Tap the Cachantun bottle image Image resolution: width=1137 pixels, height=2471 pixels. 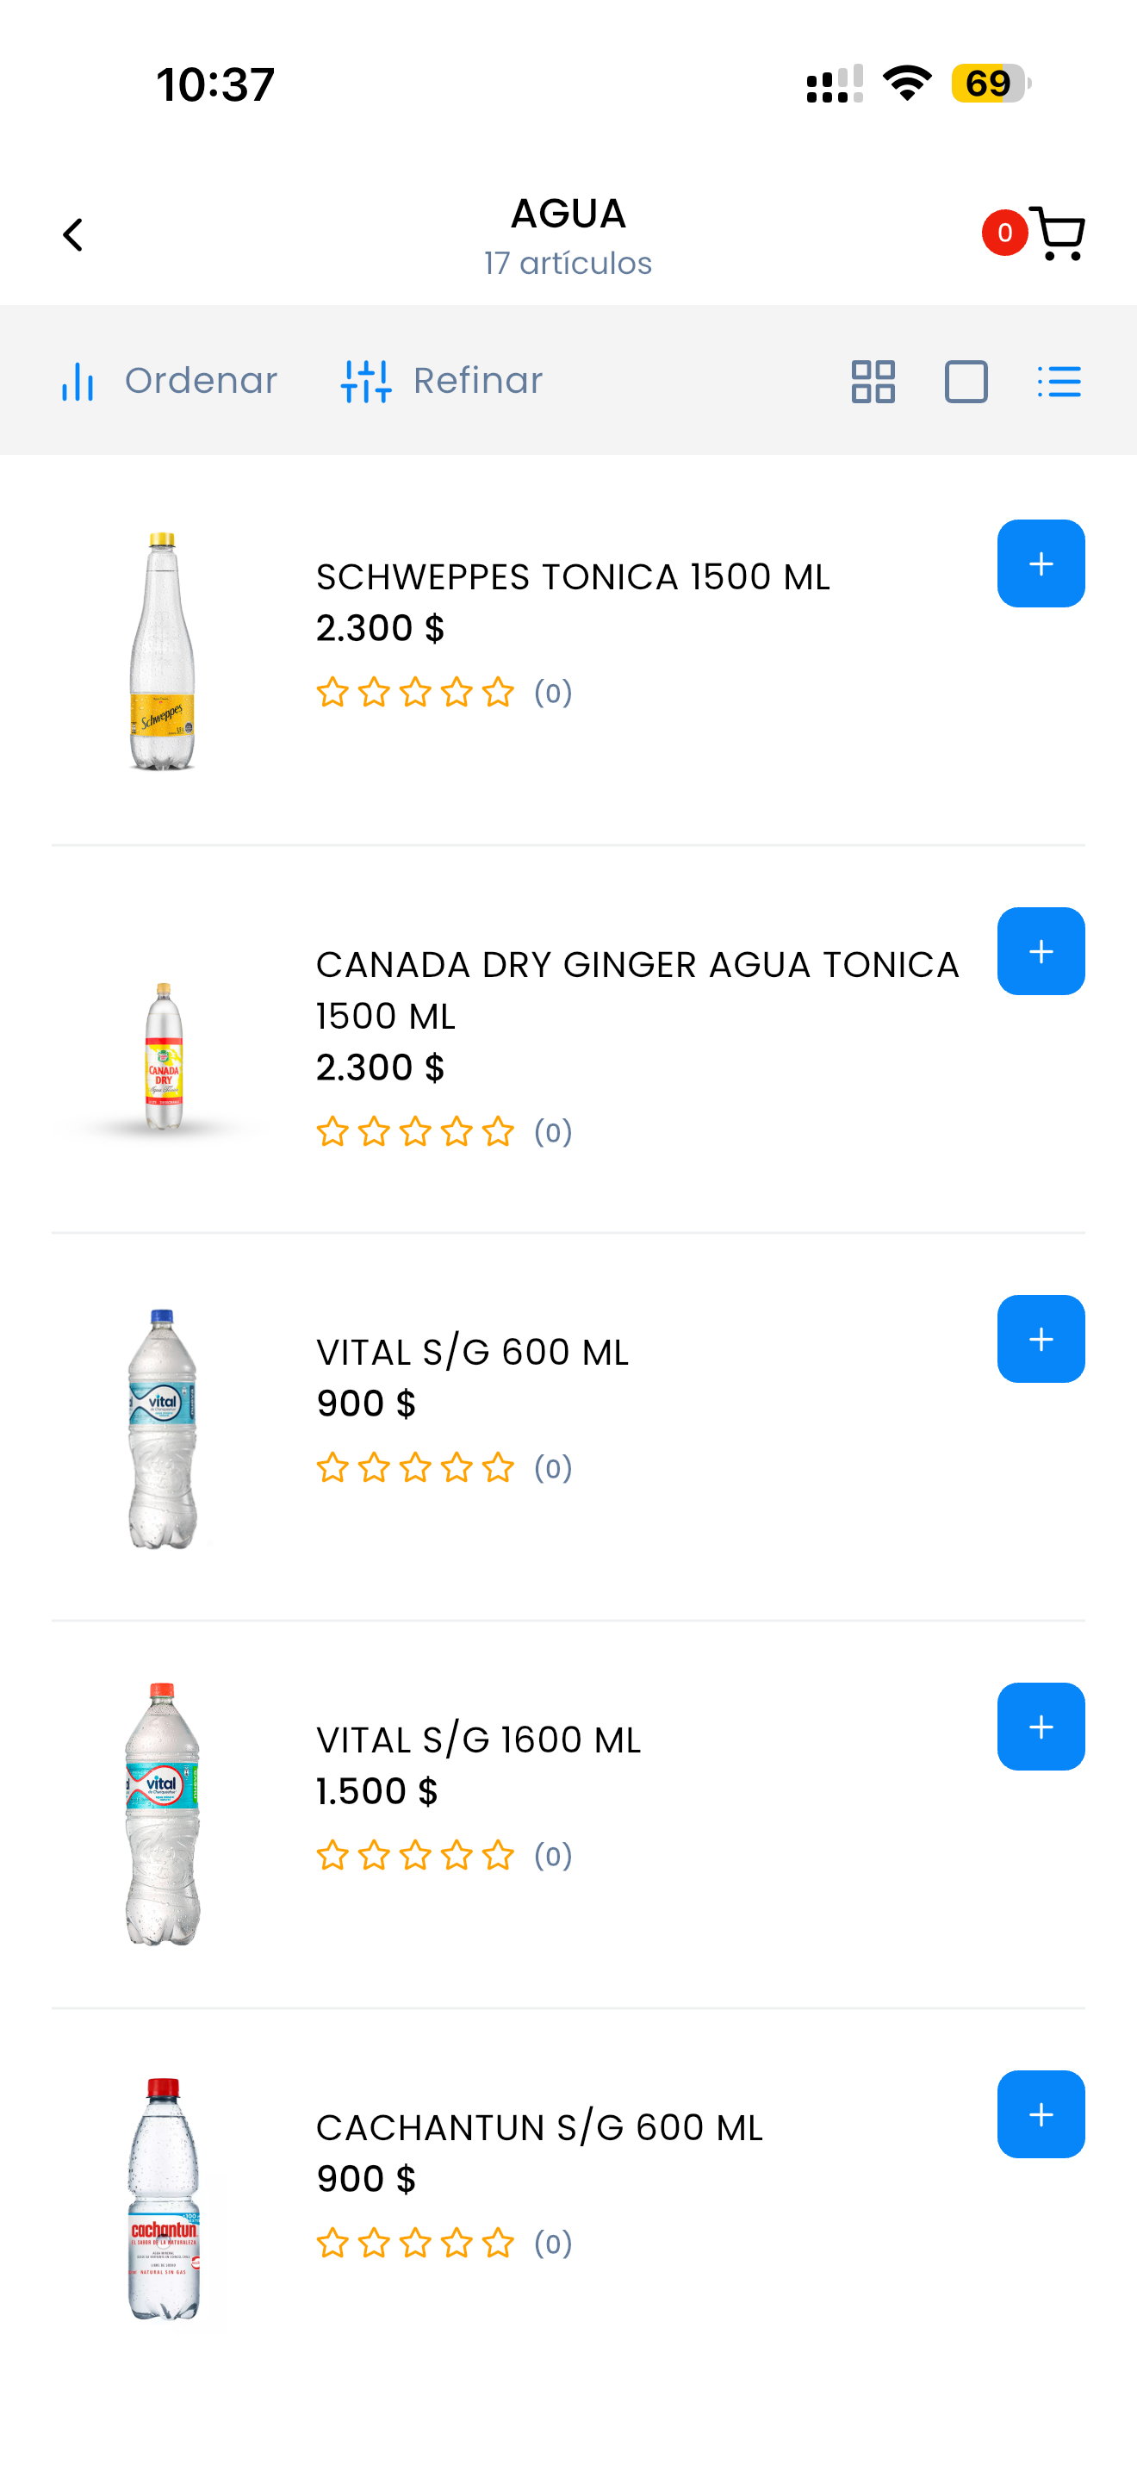pos(164,2199)
